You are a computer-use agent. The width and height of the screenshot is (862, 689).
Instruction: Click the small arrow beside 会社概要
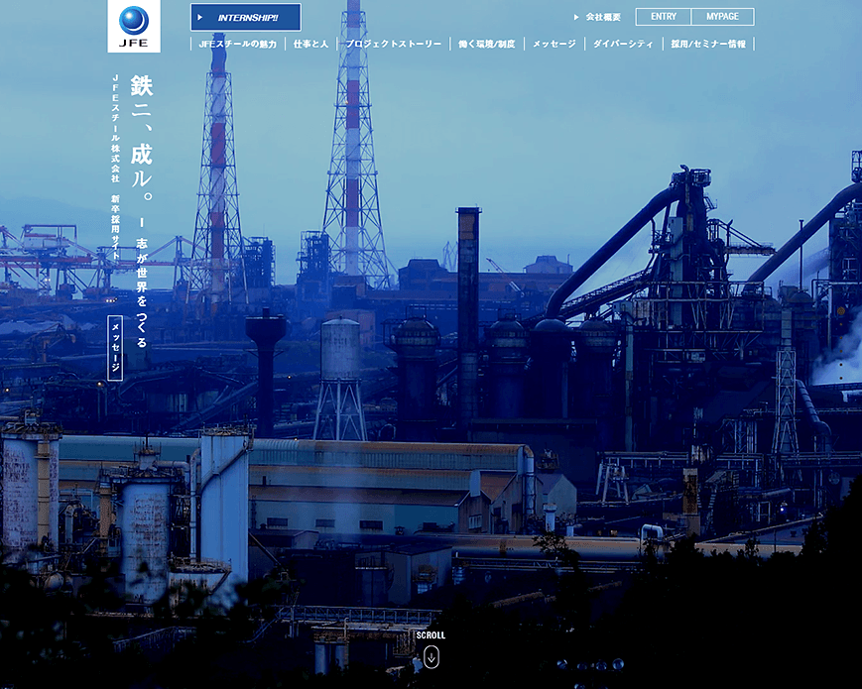(x=576, y=17)
